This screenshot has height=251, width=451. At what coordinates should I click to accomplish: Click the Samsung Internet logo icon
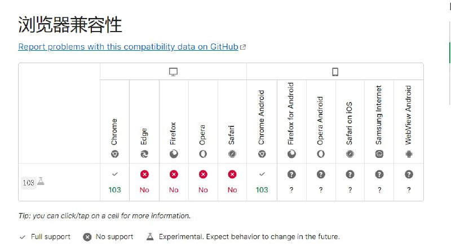click(379, 154)
